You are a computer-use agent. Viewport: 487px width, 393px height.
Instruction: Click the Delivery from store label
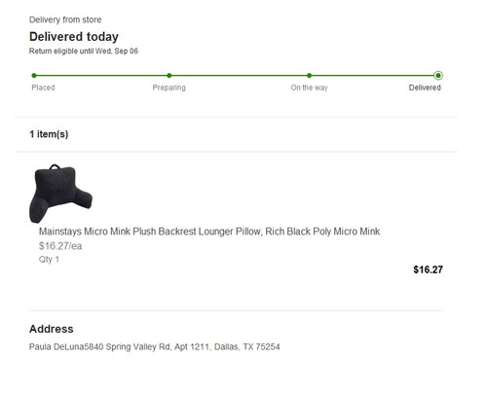[x=65, y=19]
